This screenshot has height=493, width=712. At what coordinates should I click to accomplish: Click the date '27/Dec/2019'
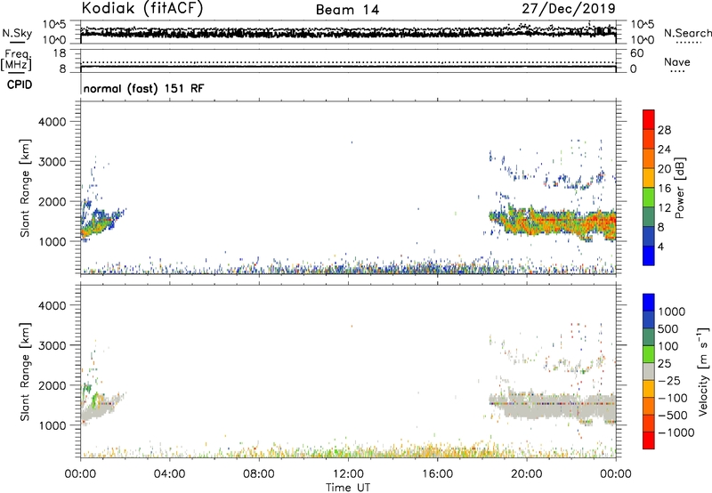coord(569,9)
